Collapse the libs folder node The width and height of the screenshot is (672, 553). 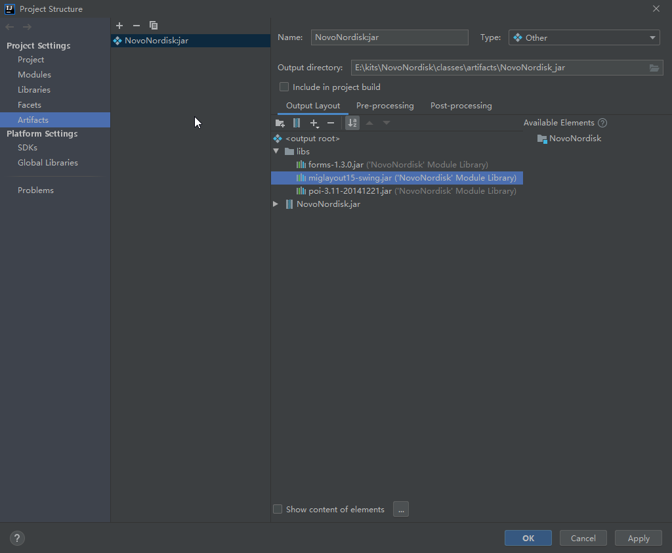(276, 151)
